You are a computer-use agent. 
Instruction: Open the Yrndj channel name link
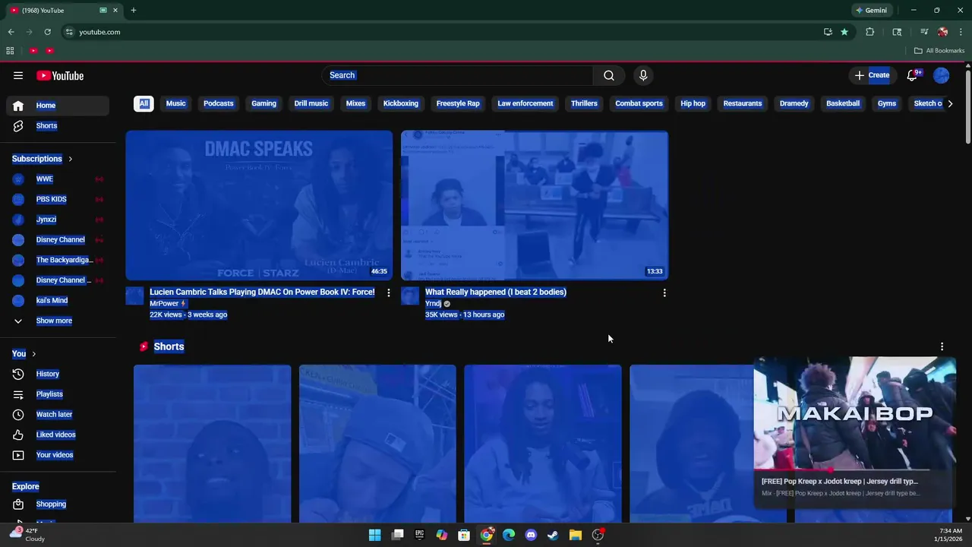[433, 303]
